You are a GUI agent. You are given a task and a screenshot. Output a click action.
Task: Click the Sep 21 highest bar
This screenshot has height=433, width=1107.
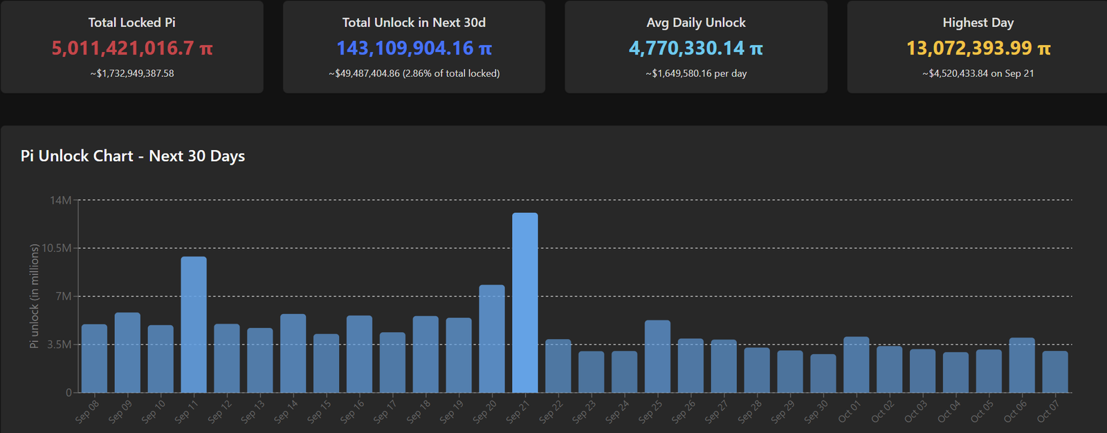click(524, 303)
